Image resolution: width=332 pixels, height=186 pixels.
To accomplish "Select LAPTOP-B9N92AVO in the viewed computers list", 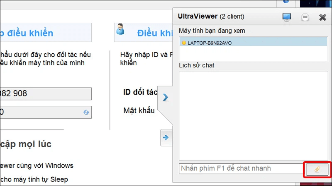I will pyautogui.click(x=253, y=43).
